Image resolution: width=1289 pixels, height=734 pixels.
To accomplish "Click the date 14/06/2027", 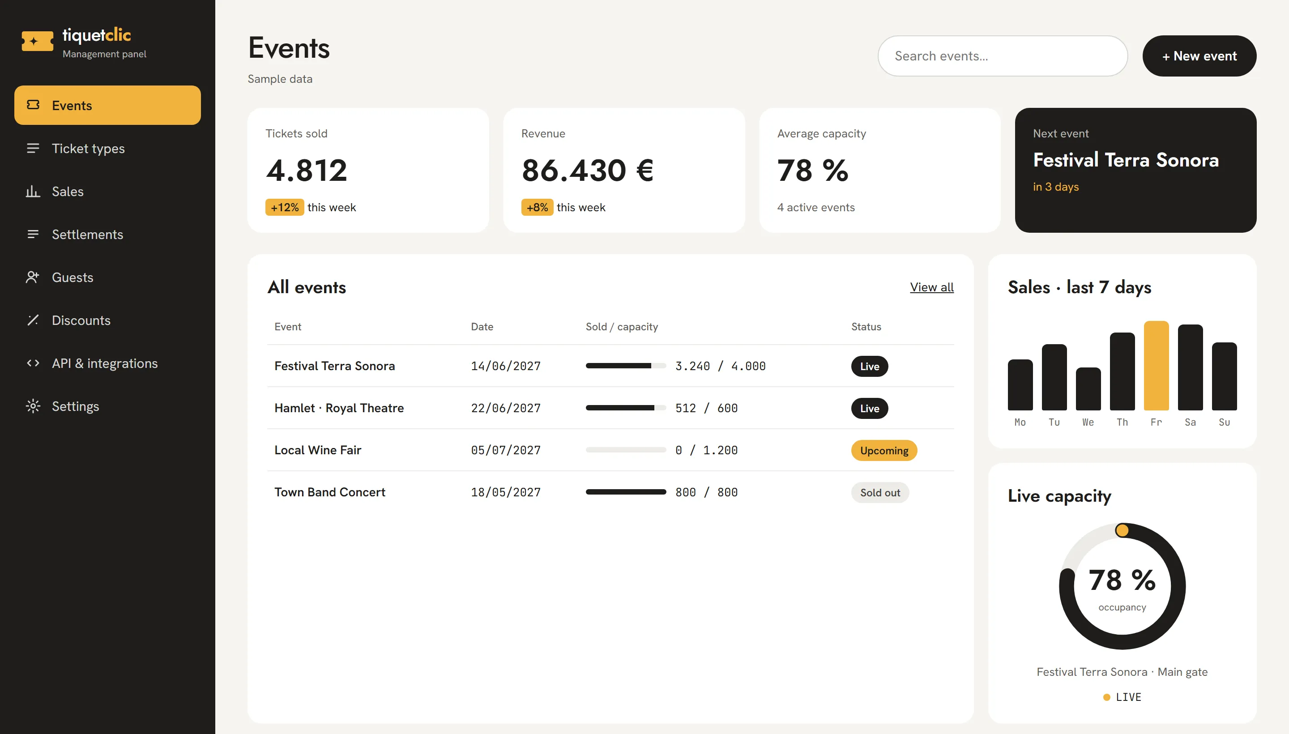I will pyautogui.click(x=505, y=366).
